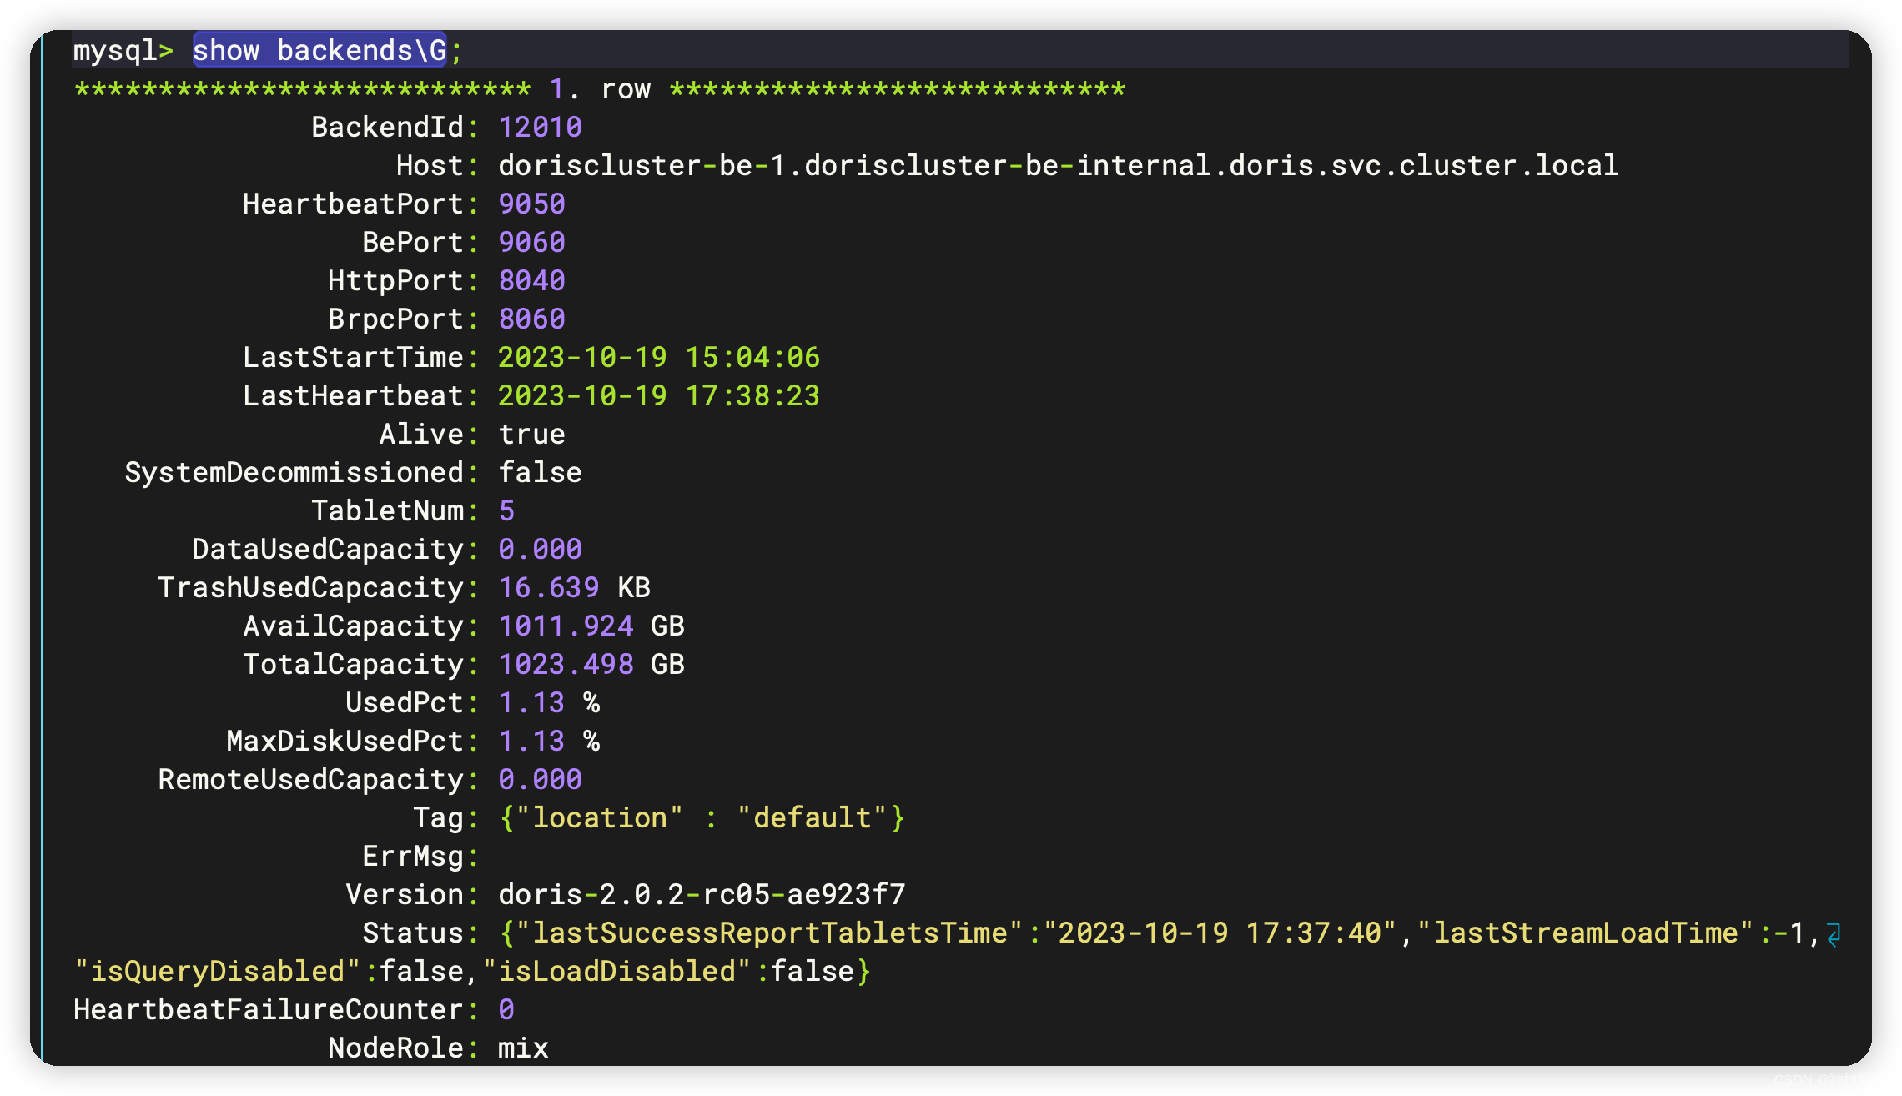Click the UsedPct value 1.13 %
Viewport: 1902px width, 1096px height.
pyautogui.click(x=549, y=703)
